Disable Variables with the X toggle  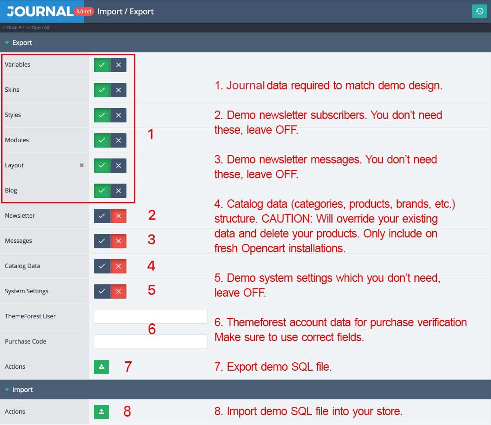[119, 65]
